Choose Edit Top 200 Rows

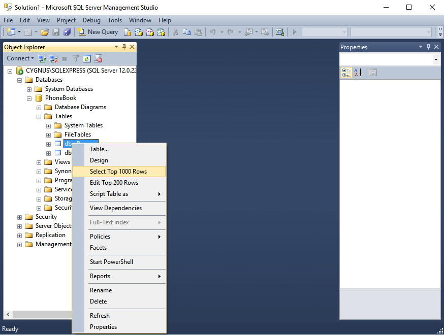(119, 183)
